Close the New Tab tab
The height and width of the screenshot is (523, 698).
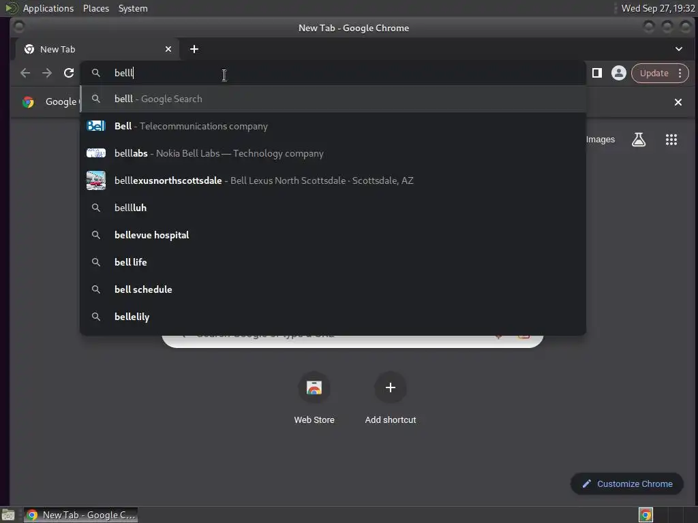click(168, 49)
